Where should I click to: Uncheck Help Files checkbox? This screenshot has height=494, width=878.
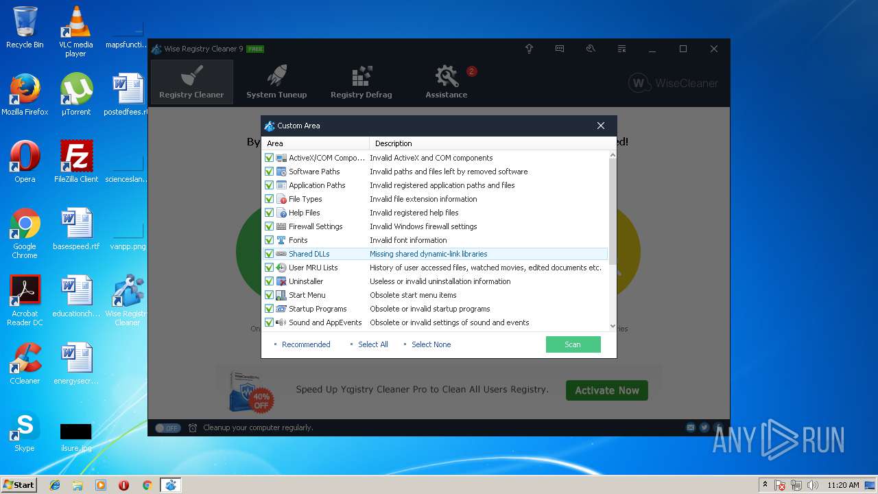(x=269, y=213)
